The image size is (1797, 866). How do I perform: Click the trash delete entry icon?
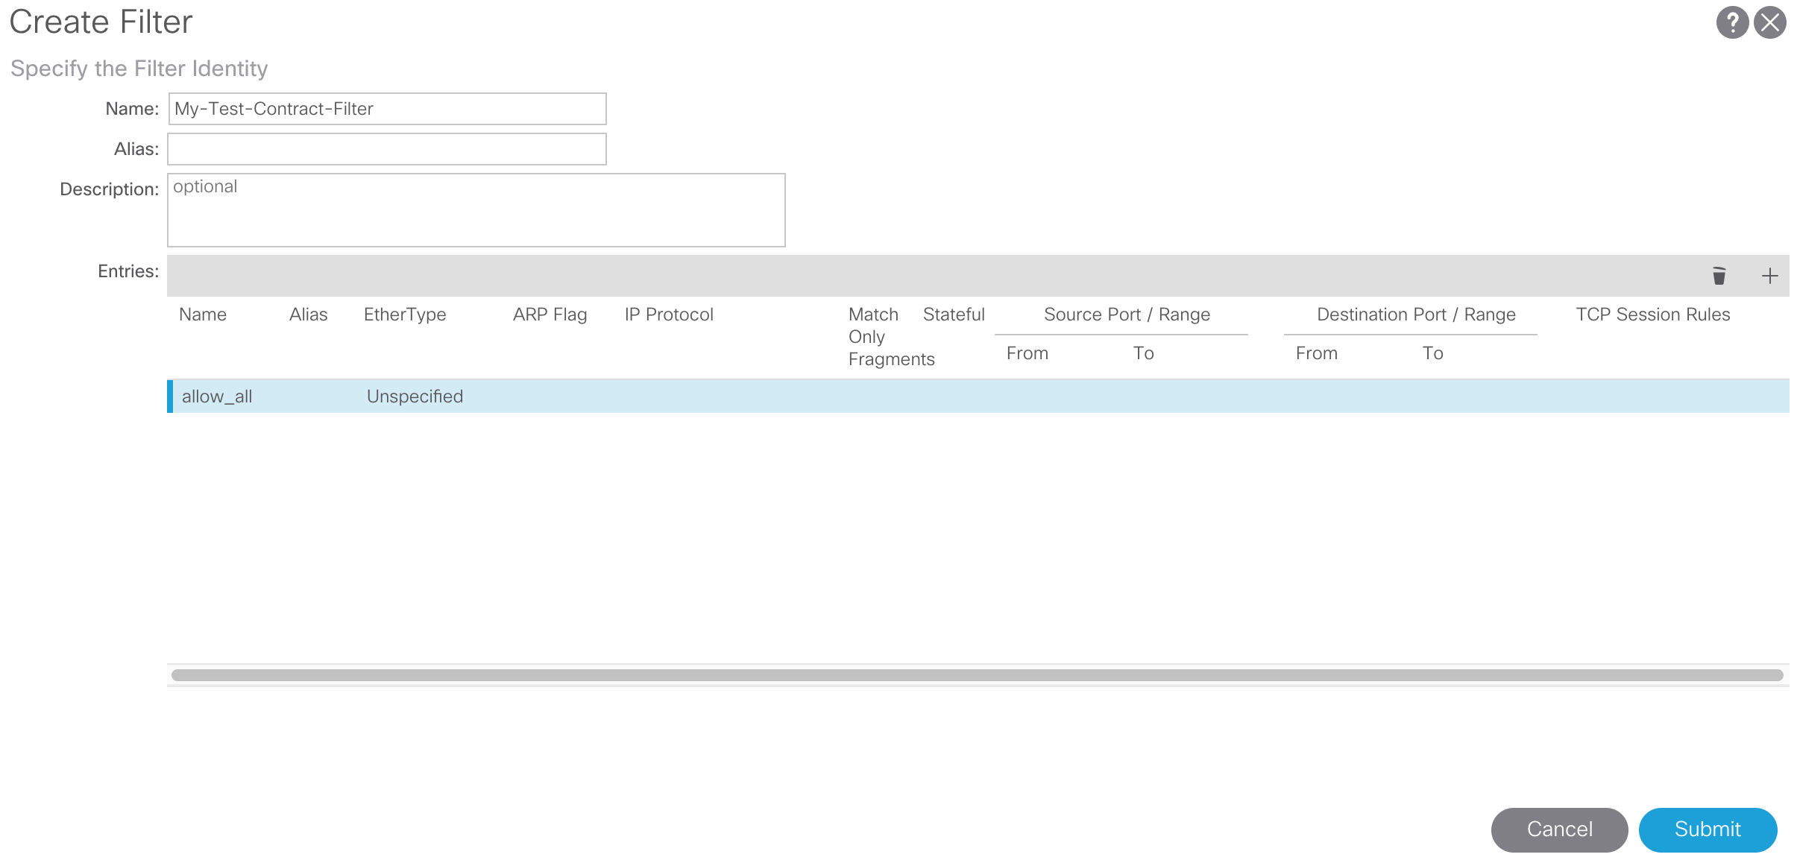[x=1719, y=276]
